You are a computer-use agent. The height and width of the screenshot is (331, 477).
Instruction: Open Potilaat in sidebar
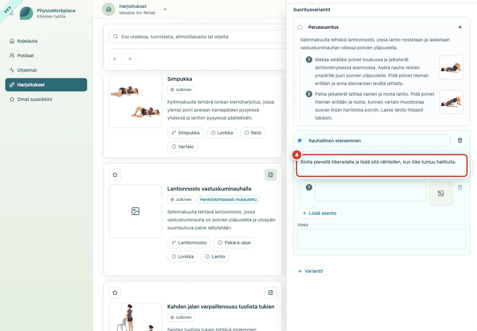point(46,56)
